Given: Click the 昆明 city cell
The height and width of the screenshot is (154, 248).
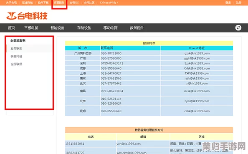Looking at the screenshot, I should click(x=83, y=111).
